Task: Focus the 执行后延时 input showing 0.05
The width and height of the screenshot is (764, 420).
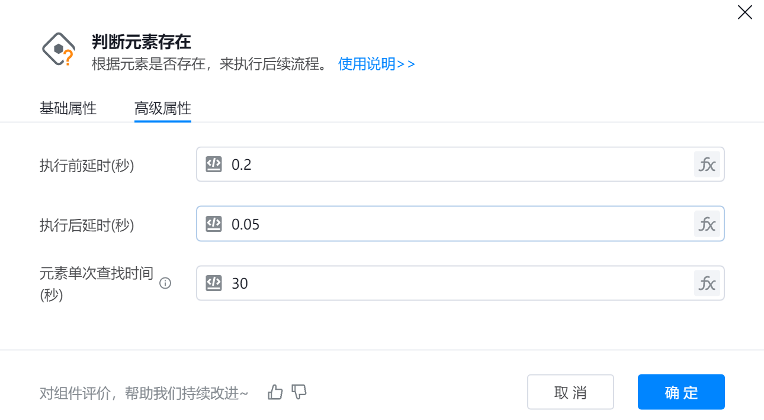Action: coord(456,224)
